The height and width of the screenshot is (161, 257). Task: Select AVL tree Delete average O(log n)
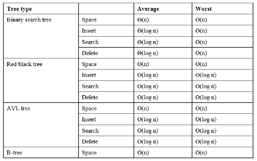pyautogui.click(x=163, y=141)
